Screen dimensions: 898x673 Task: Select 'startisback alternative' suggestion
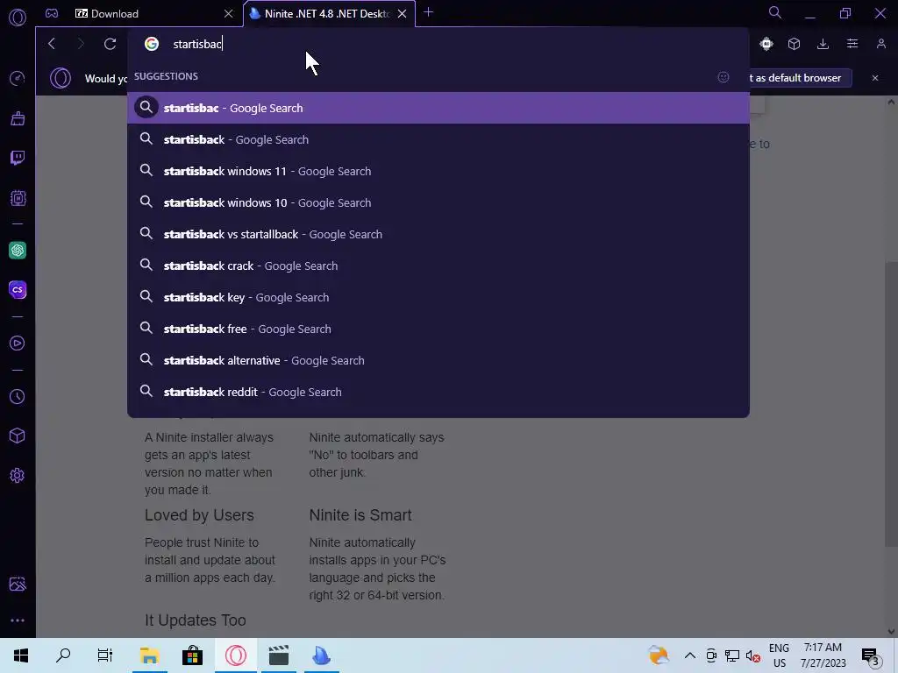pos(438,360)
